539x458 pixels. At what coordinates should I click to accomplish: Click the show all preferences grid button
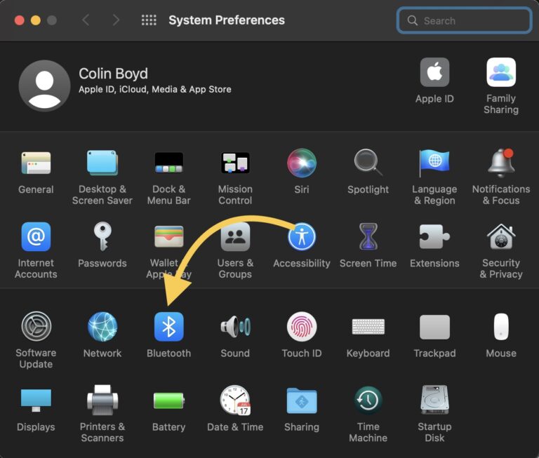pyautogui.click(x=149, y=20)
